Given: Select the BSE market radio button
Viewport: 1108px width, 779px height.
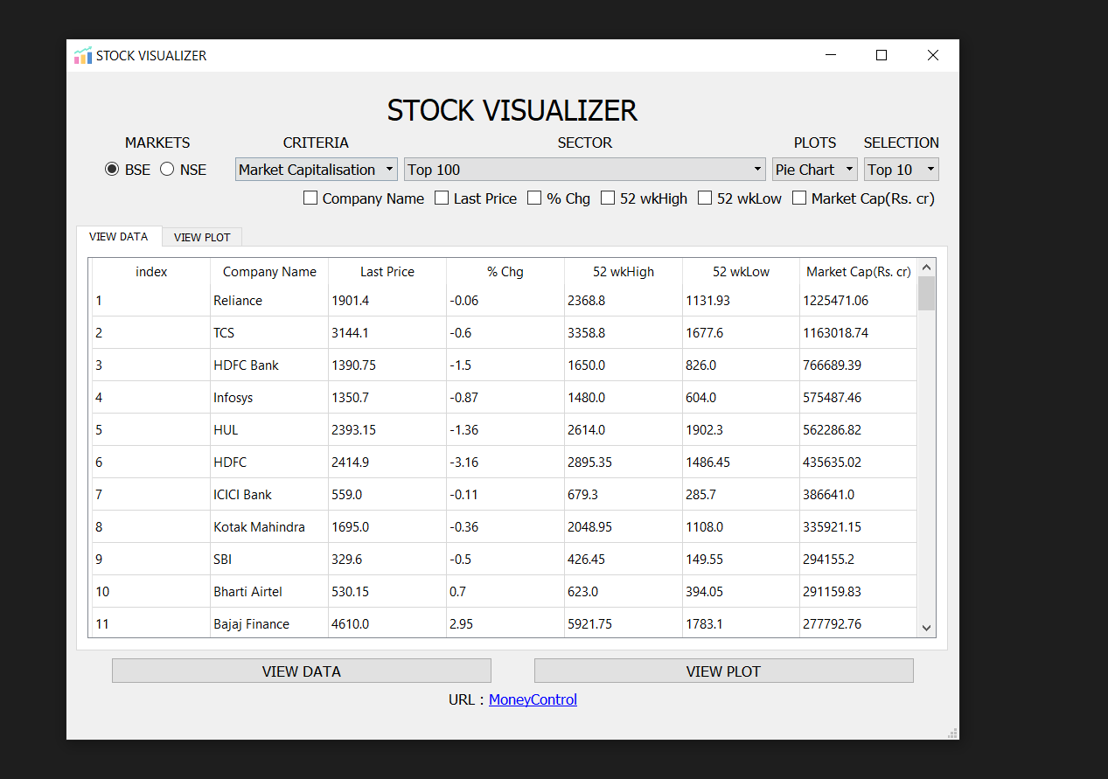Looking at the screenshot, I should click(x=128, y=170).
